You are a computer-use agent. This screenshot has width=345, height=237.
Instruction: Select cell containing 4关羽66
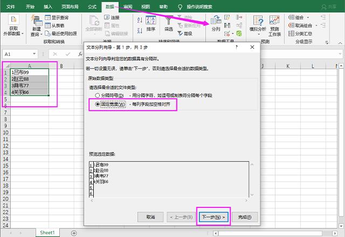[29, 92]
